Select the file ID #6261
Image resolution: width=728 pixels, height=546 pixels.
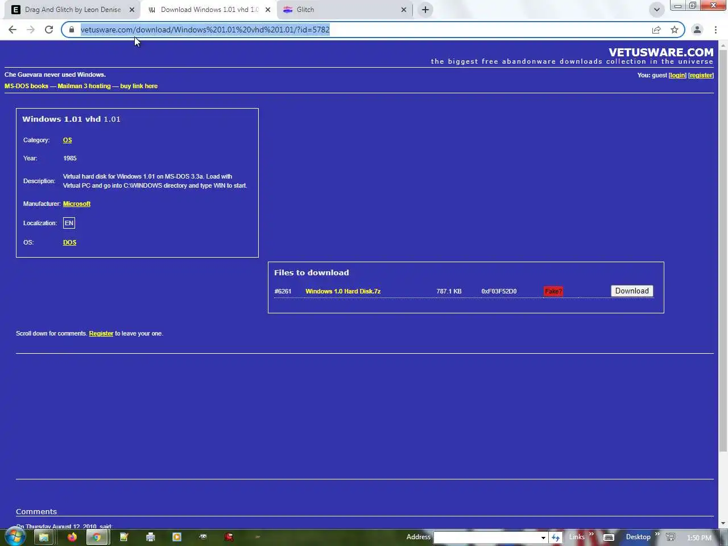point(283,291)
